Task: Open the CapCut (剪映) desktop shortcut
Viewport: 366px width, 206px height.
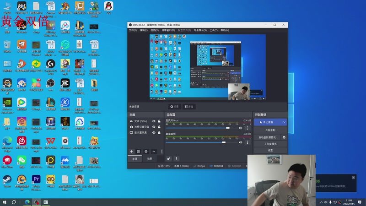Action: click(65, 85)
